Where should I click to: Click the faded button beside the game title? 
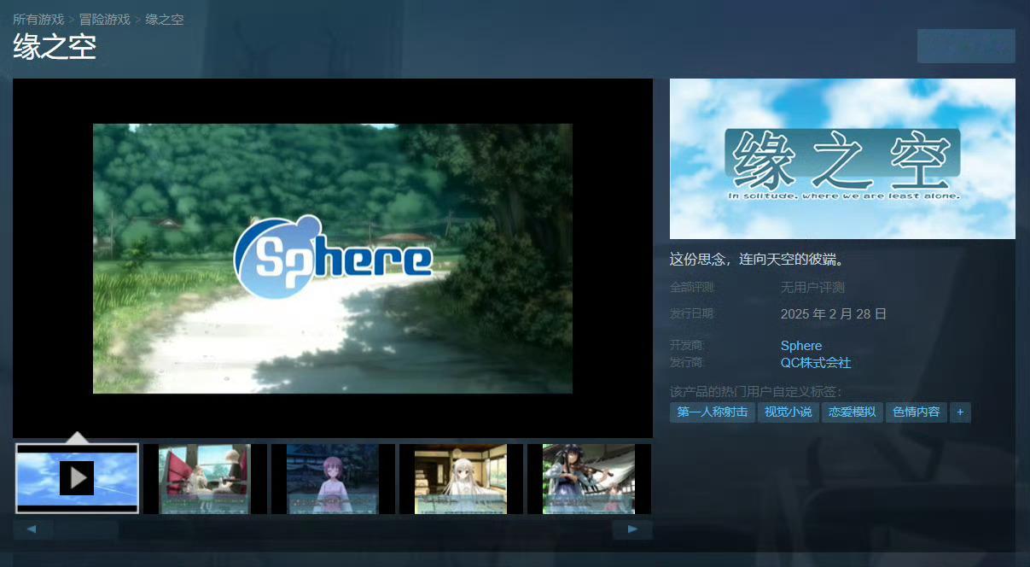pyautogui.click(x=966, y=46)
